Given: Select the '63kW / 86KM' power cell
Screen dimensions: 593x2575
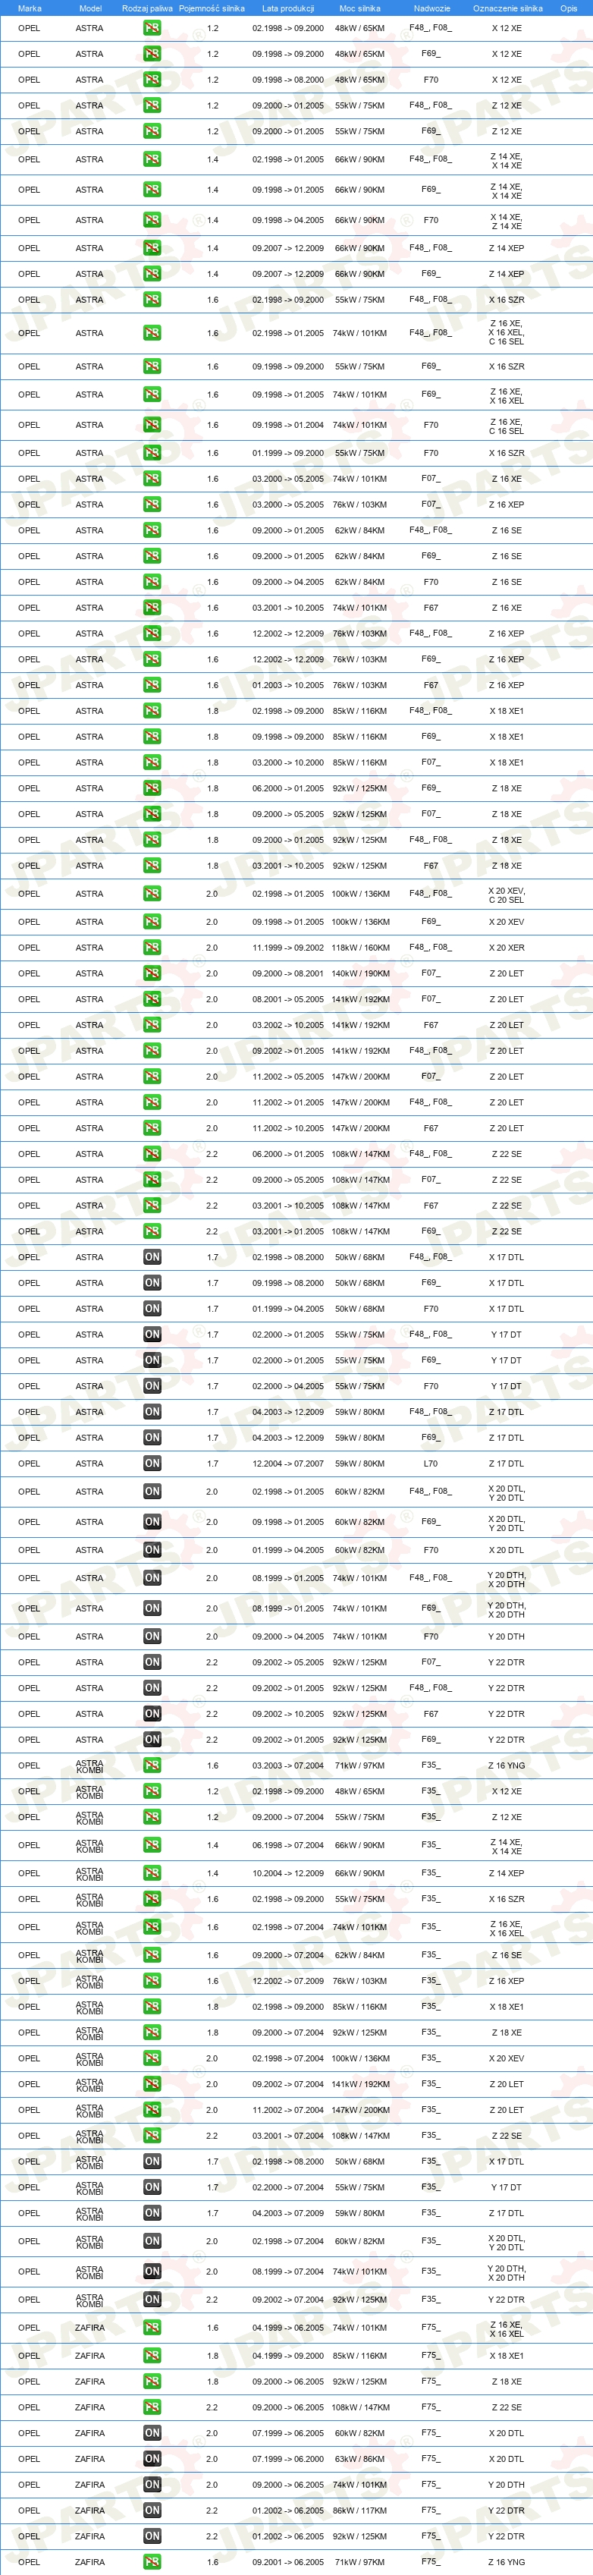Looking at the screenshot, I should pyautogui.click(x=360, y=2458).
